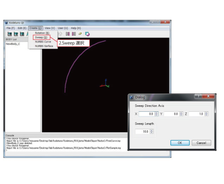Click the teal and purple shape toolbar icon
224x184 pixels.
click(87, 34)
